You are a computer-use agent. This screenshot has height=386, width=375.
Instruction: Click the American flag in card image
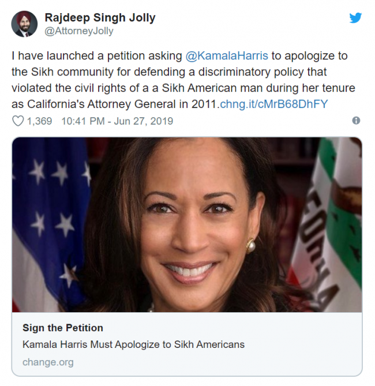[49, 222]
